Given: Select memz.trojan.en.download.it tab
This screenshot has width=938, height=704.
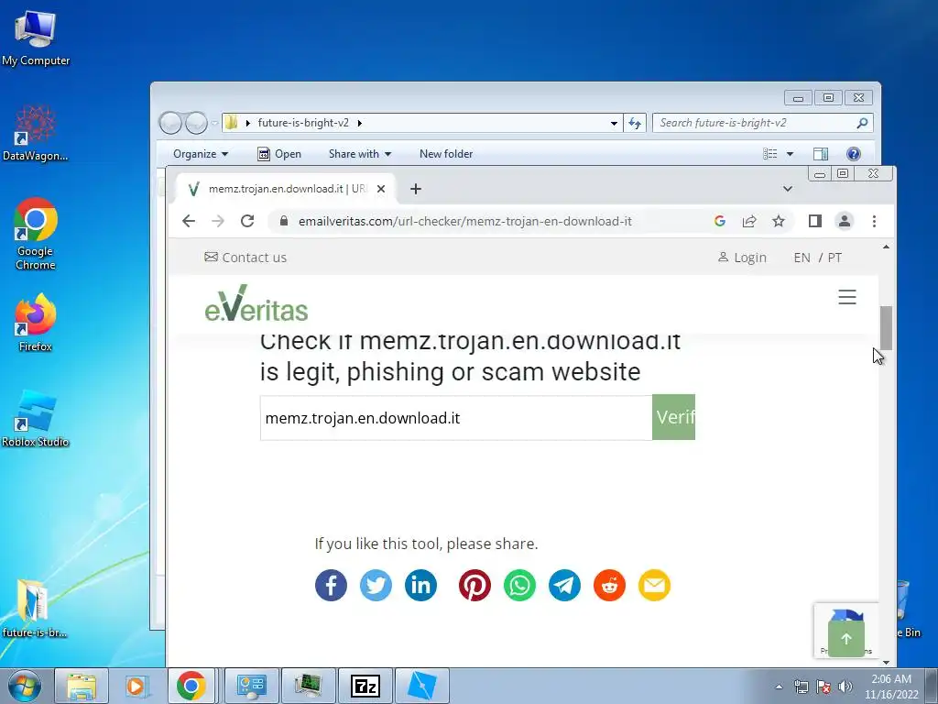Looking at the screenshot, I should click(286, 189).
